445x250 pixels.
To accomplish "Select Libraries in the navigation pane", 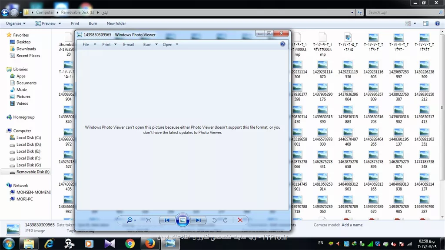I will [x=20, y=69].
